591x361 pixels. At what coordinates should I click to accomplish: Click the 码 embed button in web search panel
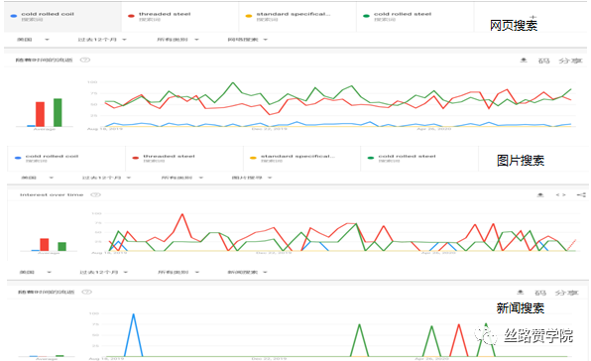pyautogui.click(x=543, y=60)
